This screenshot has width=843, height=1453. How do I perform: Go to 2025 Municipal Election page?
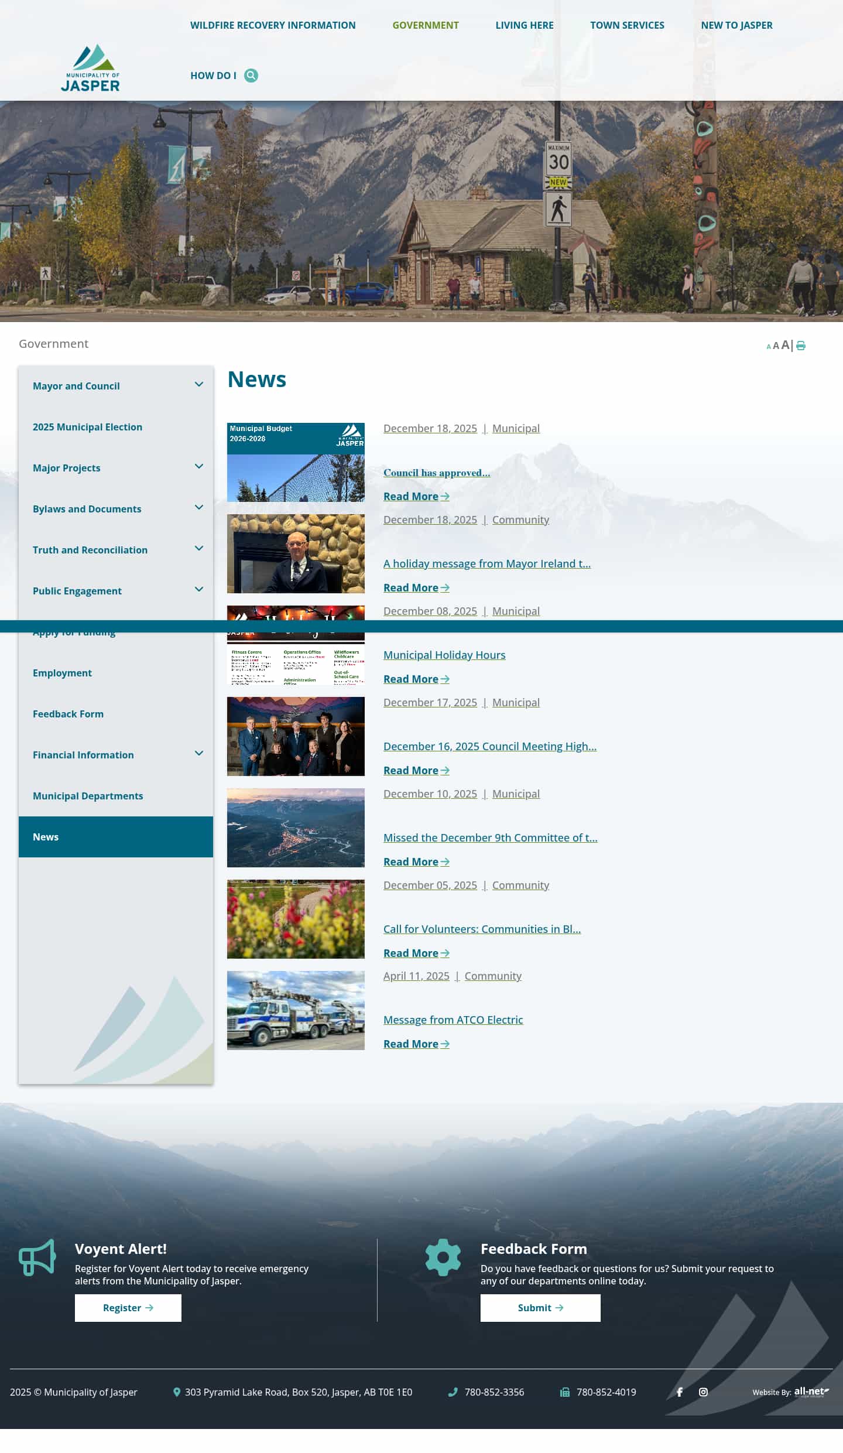coord(116,427)
